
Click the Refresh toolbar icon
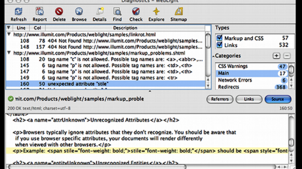point(18,12)
